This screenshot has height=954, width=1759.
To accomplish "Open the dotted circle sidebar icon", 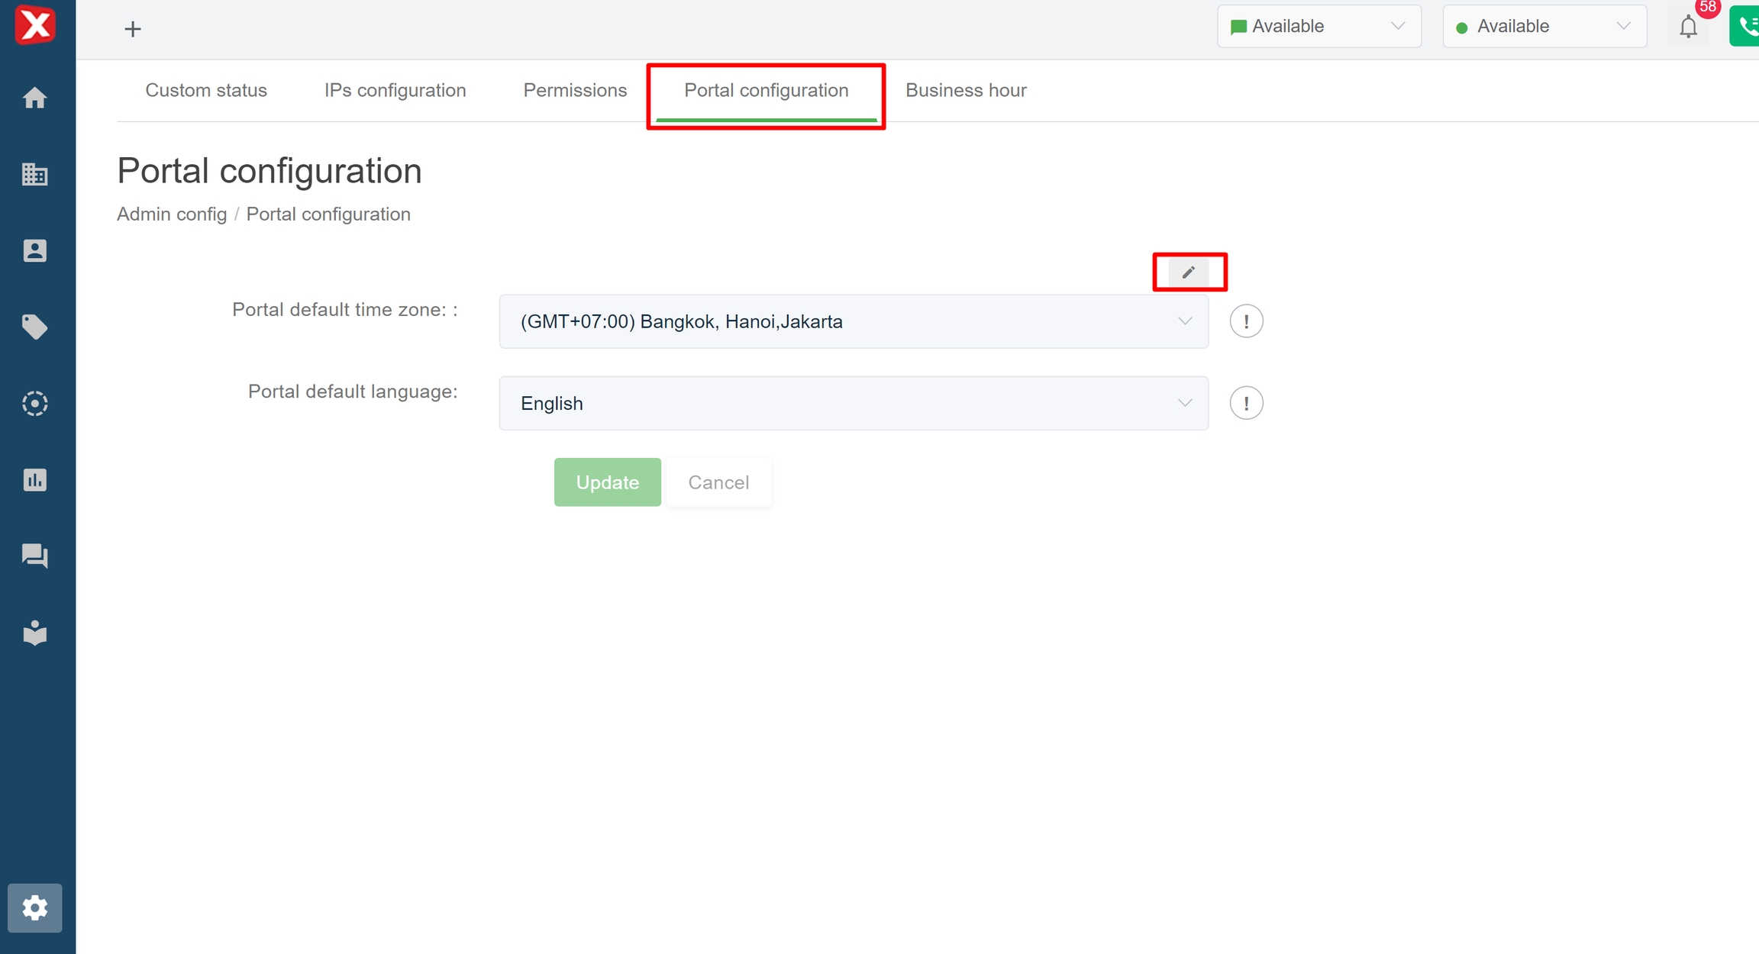I will pyautogui.click(x=35, y=403).
